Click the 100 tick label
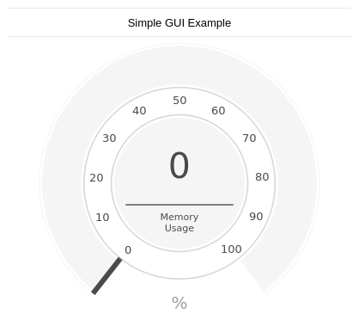This screenshot has height=332, width=359. pos(232,249)
